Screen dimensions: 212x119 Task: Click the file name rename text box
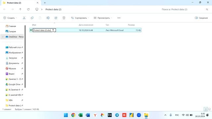point(44,30)
